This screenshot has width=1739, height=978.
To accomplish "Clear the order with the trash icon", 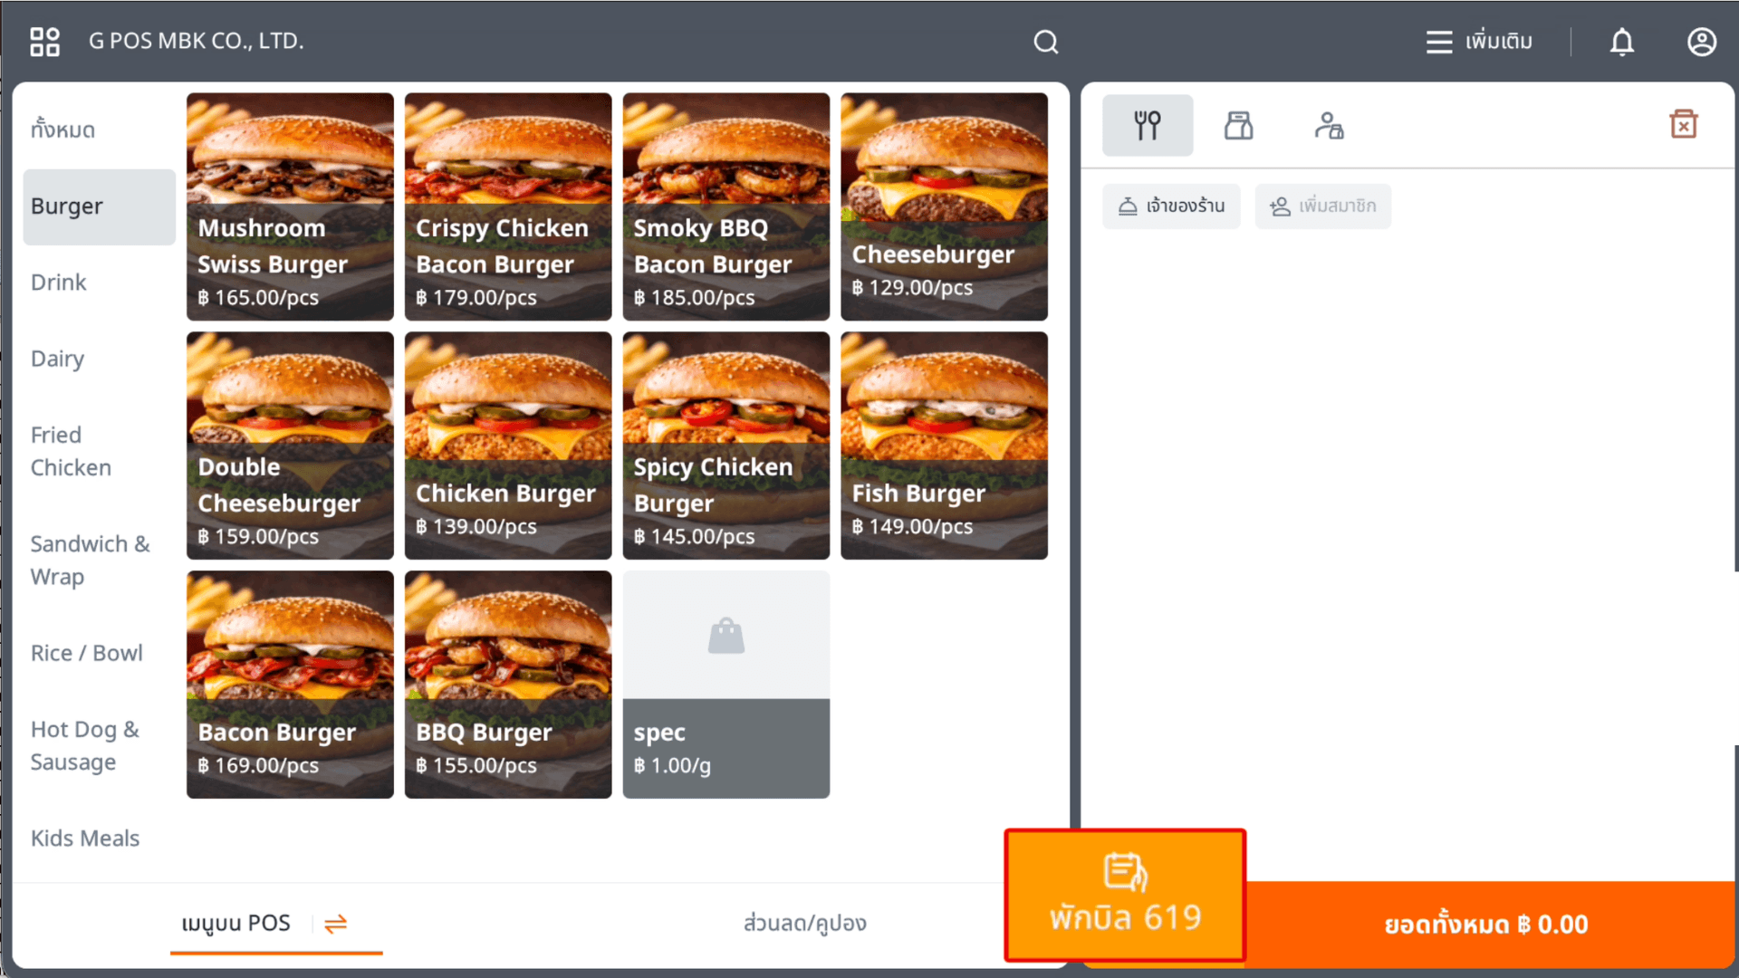I will tap(1684, 124).
